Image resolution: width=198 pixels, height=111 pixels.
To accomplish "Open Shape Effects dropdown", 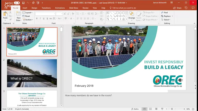I will click(150, 20).
